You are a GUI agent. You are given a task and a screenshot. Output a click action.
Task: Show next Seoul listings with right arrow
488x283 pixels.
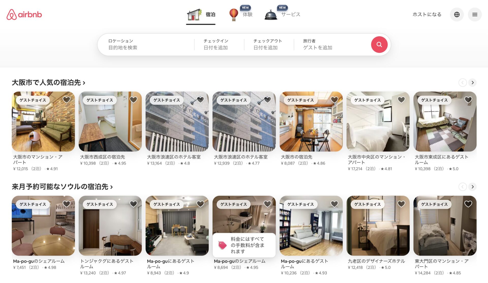click(472, 187)
